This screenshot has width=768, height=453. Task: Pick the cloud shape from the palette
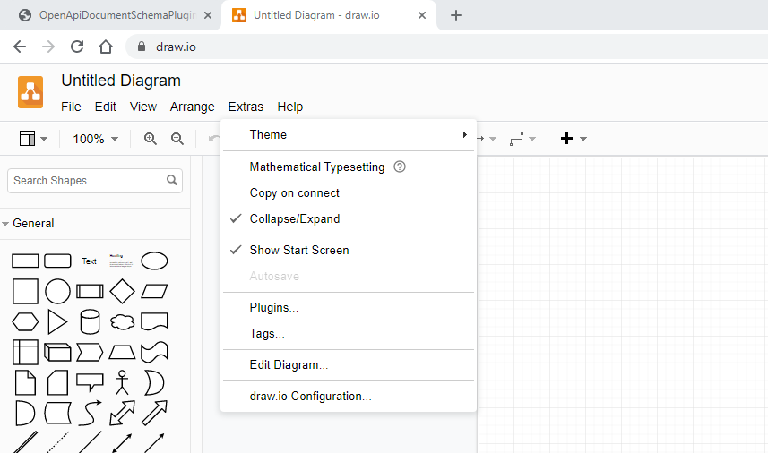(122, 321)
